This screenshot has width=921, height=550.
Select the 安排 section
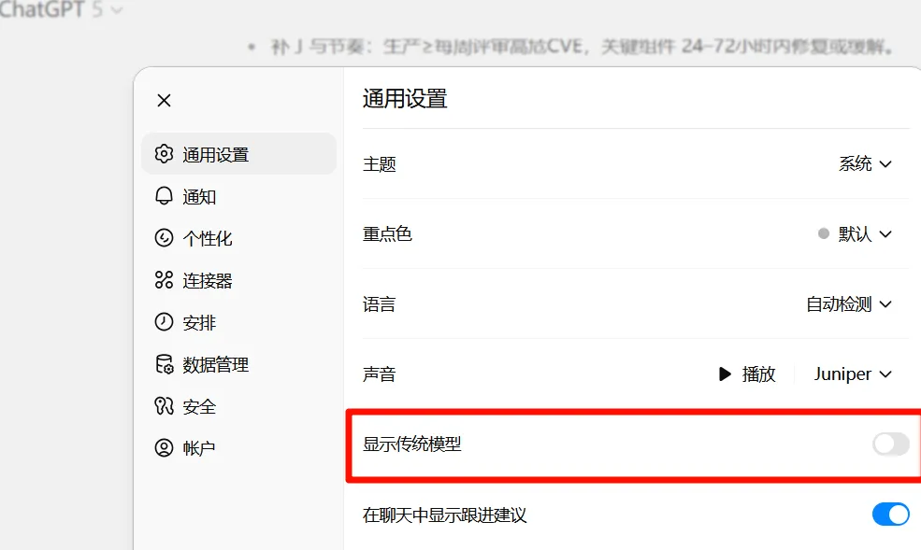(238, 322)
